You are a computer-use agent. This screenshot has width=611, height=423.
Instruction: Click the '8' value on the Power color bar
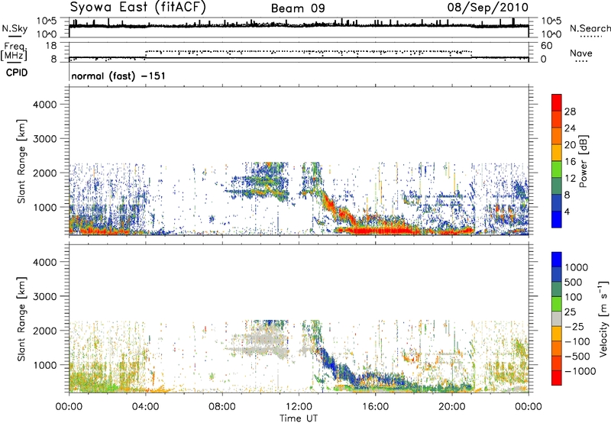[567, 195]
